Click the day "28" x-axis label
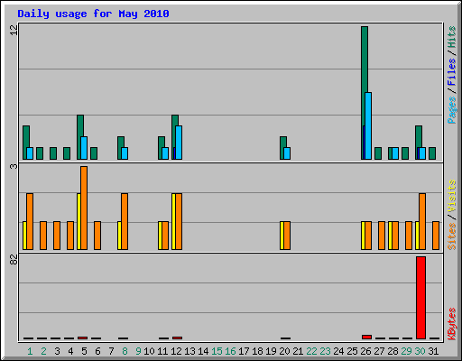 tap(393, 351)
